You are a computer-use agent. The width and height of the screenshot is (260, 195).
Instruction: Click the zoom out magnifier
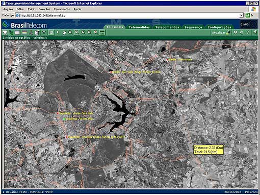77,32
